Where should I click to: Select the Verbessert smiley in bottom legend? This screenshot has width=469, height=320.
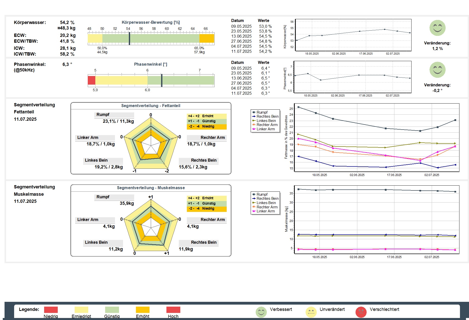(261, 312)
